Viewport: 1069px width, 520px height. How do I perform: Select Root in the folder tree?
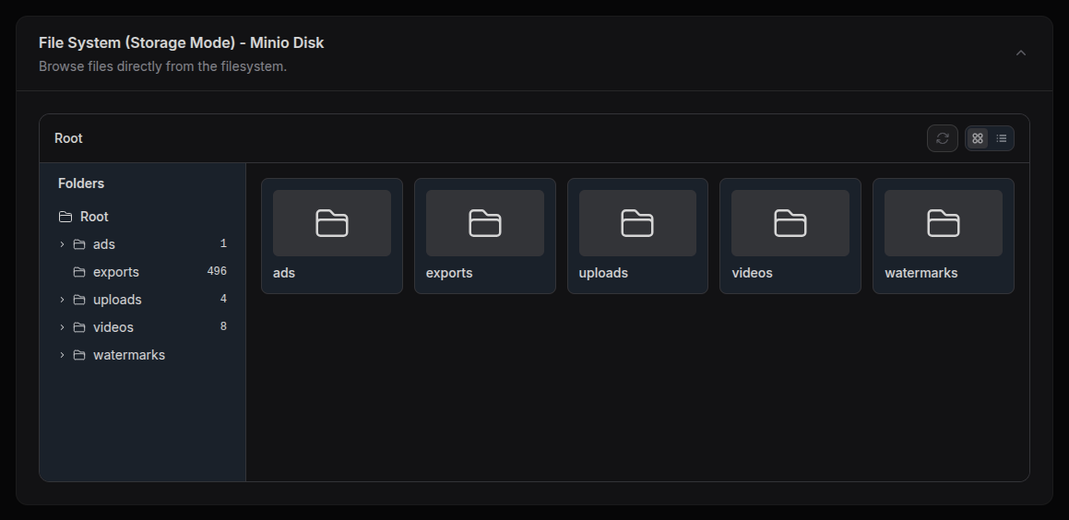pos(94,217)
